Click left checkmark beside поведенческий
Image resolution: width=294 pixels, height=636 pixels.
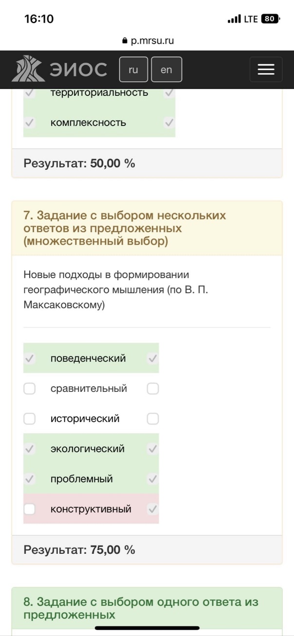pos(30,358)
